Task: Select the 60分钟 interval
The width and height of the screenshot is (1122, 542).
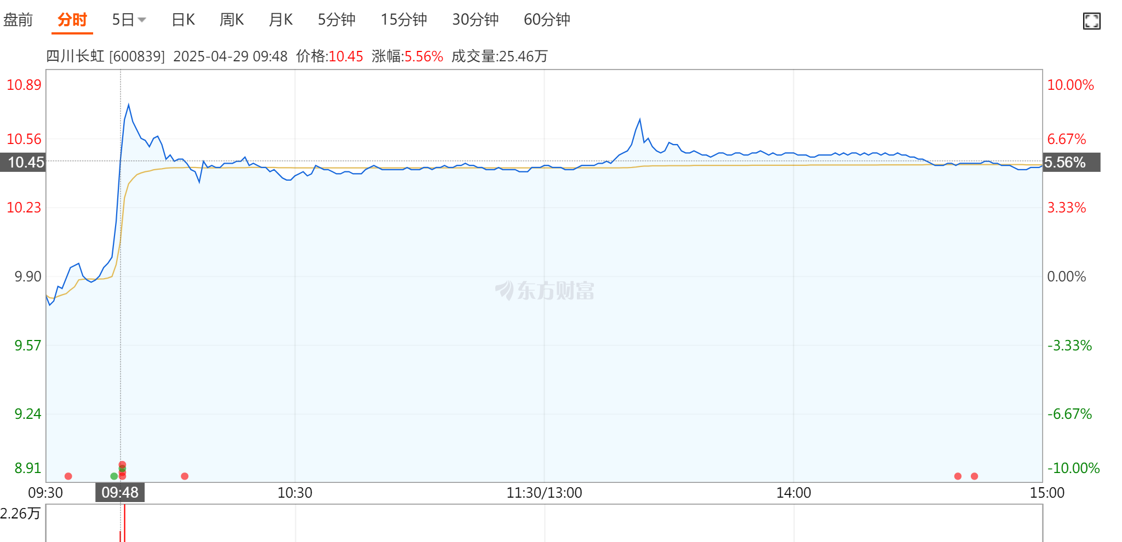Action: pos(547,20)
